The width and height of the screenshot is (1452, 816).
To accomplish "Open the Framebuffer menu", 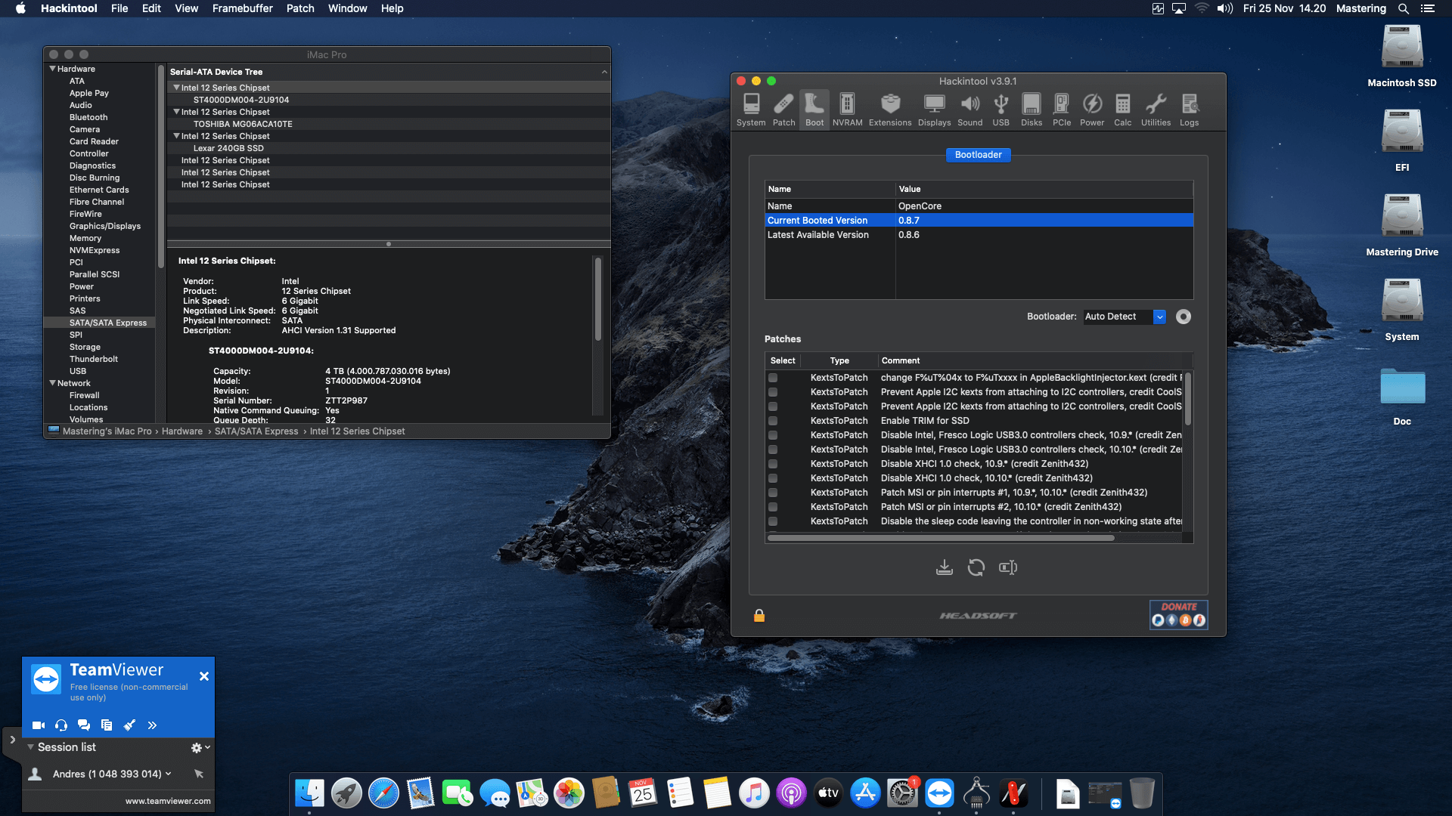I will tap(242, 8).
